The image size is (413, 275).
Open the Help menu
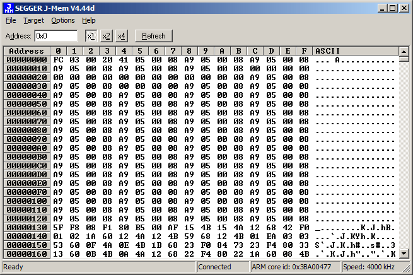pos(89,20)
